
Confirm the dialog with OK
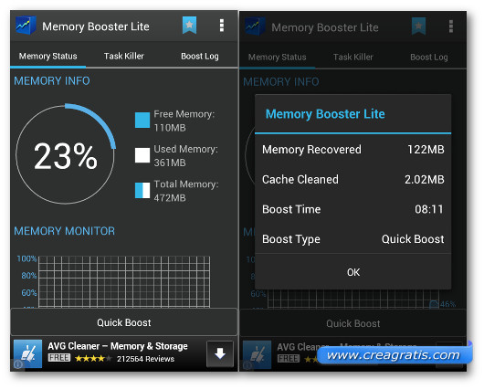353,272
